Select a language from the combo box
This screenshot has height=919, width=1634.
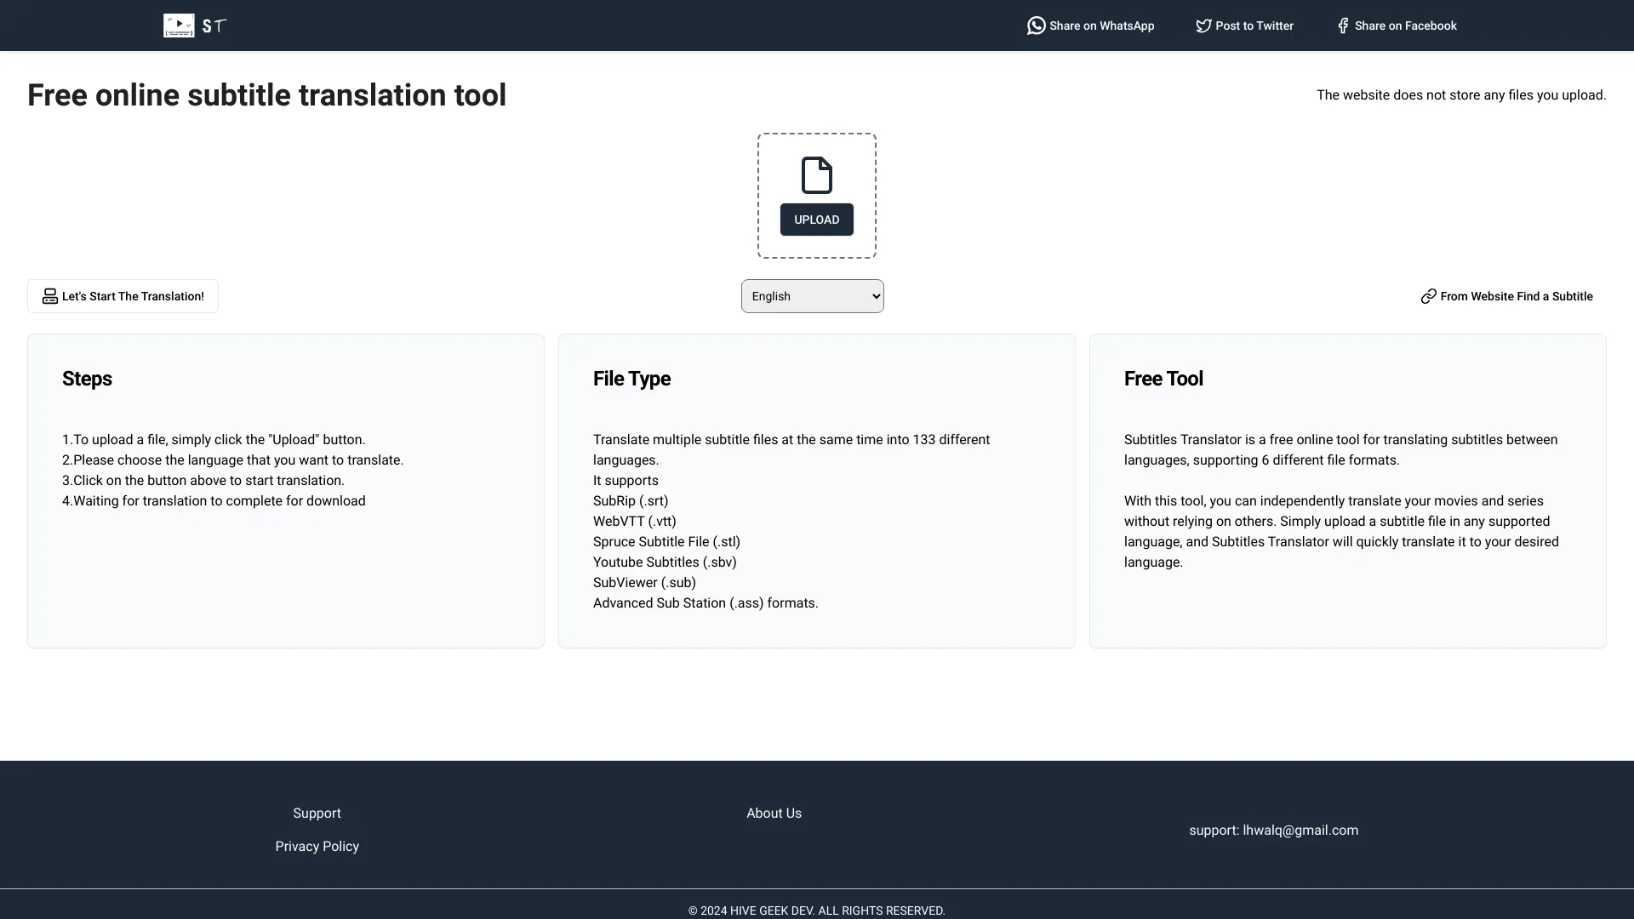click(812, 295)
